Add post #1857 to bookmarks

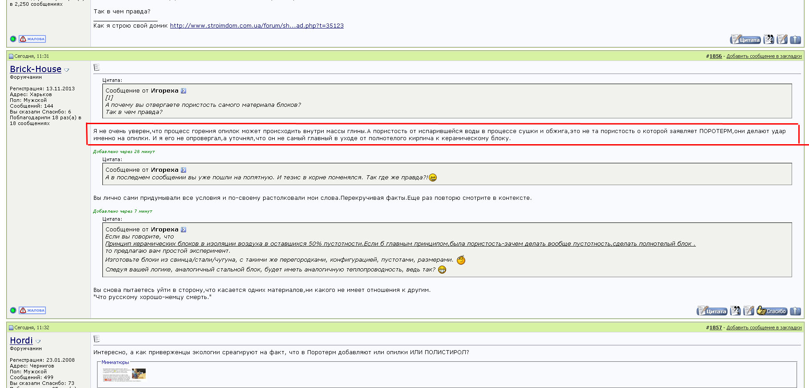pyautogui.click(x=764, y=327)
